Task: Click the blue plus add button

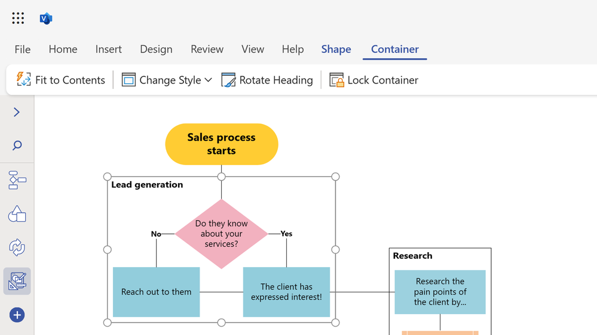Action: pyautogui.click(x=17, y=315)
